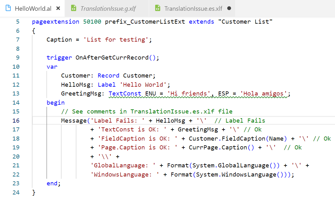The width and height of the screenshot is (335, 203).
Task: Click the TranslationIssue.g.xlf file icon
Action: (x=74, y=8)
